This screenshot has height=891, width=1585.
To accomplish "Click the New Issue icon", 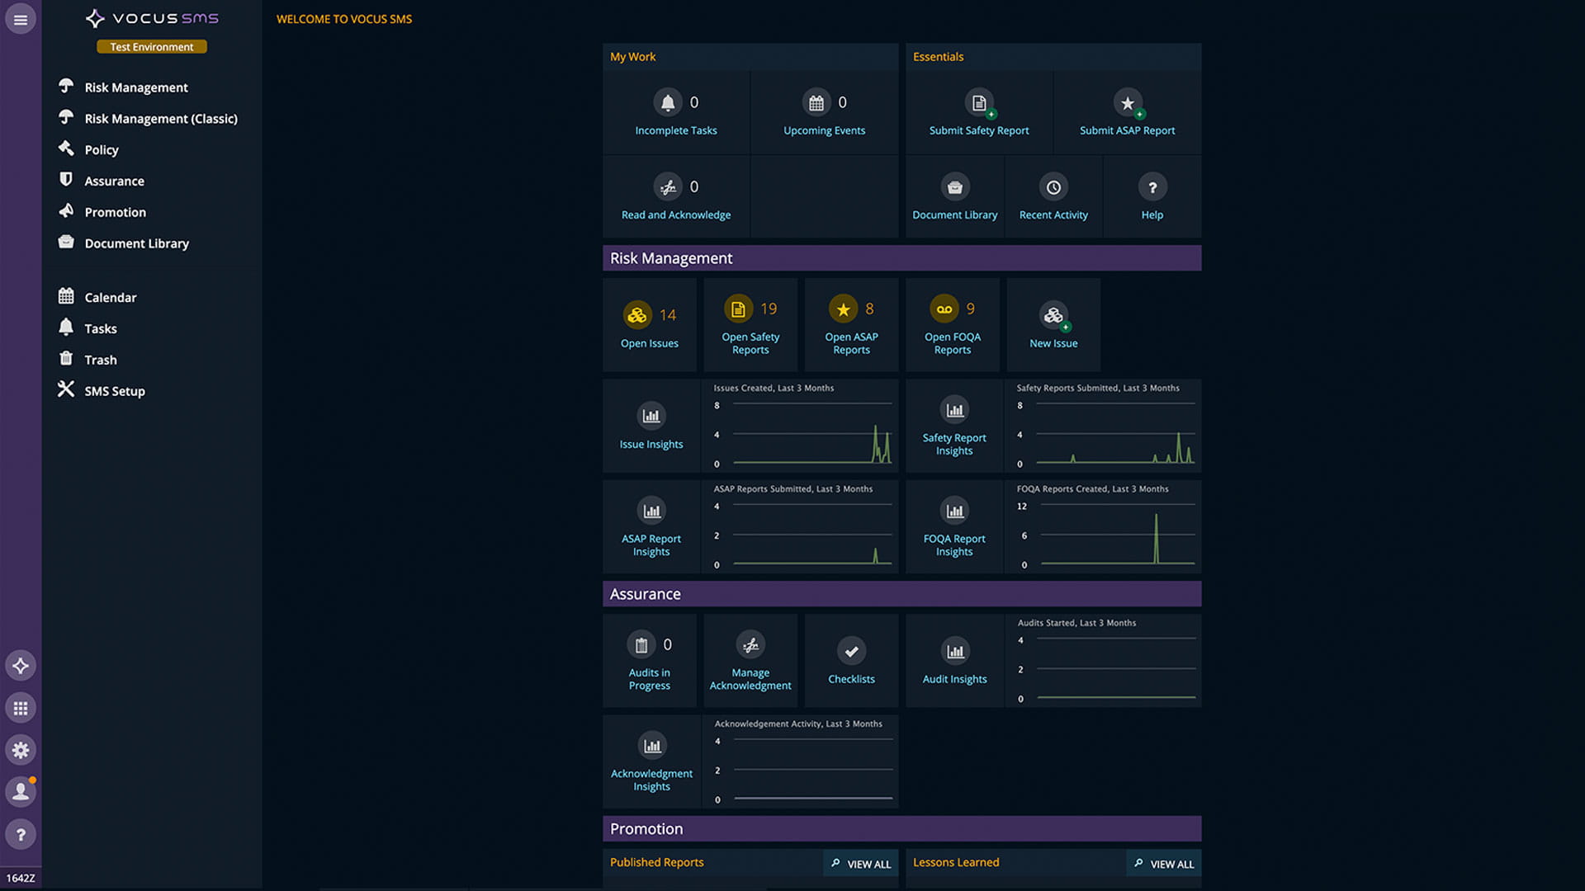I will coord(1053,315).
